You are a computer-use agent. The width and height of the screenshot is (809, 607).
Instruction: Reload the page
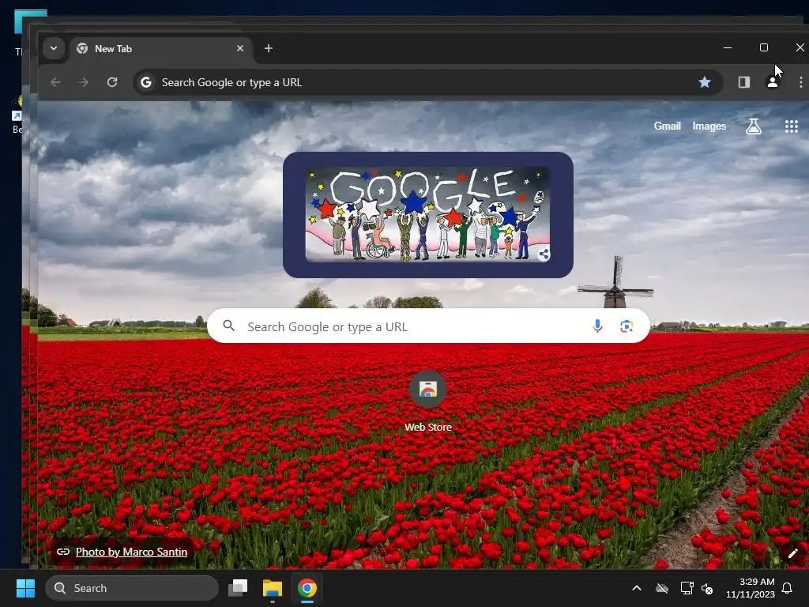click(112, 82)
